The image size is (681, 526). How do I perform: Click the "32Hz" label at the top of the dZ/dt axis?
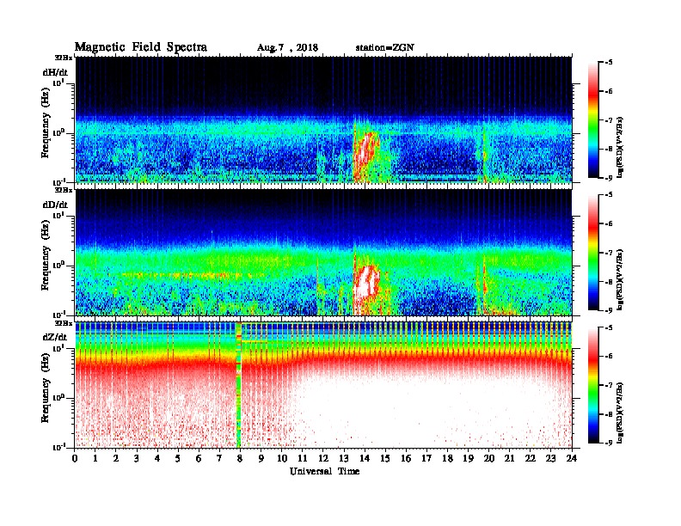click(x=63, y=323)
